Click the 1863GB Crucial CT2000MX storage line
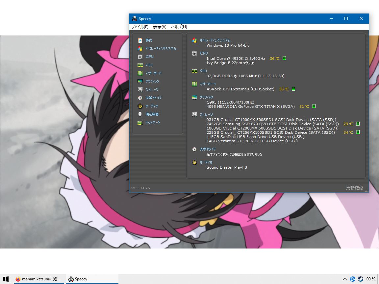The width and height of the screenshot is (379, 284). pyautogui.click(x=272, y=128)
